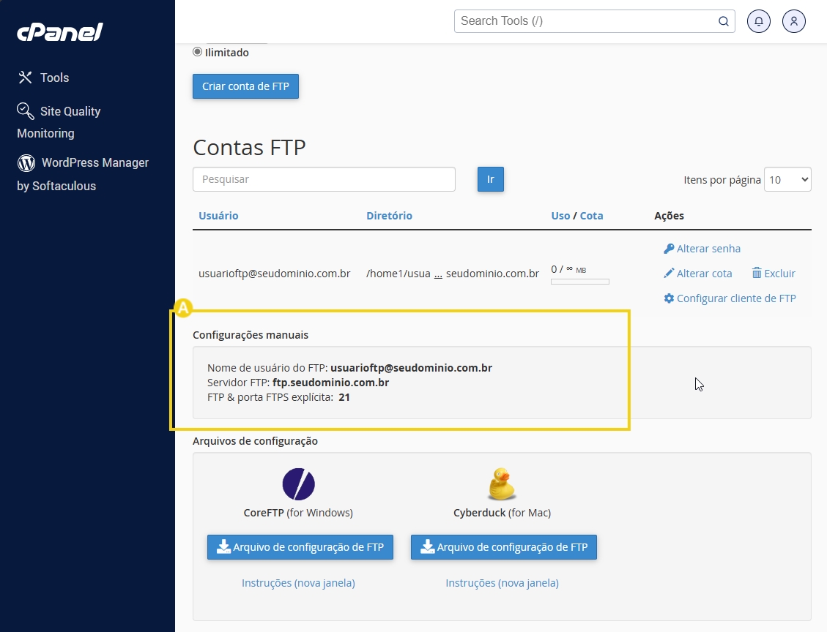Click the Contas FTP heading

250,148
